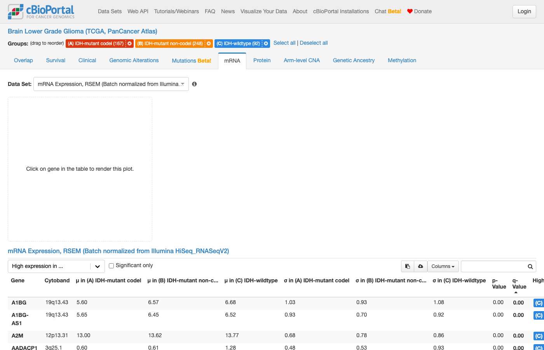Sort by the p-Value column header

tap(499, 283)
